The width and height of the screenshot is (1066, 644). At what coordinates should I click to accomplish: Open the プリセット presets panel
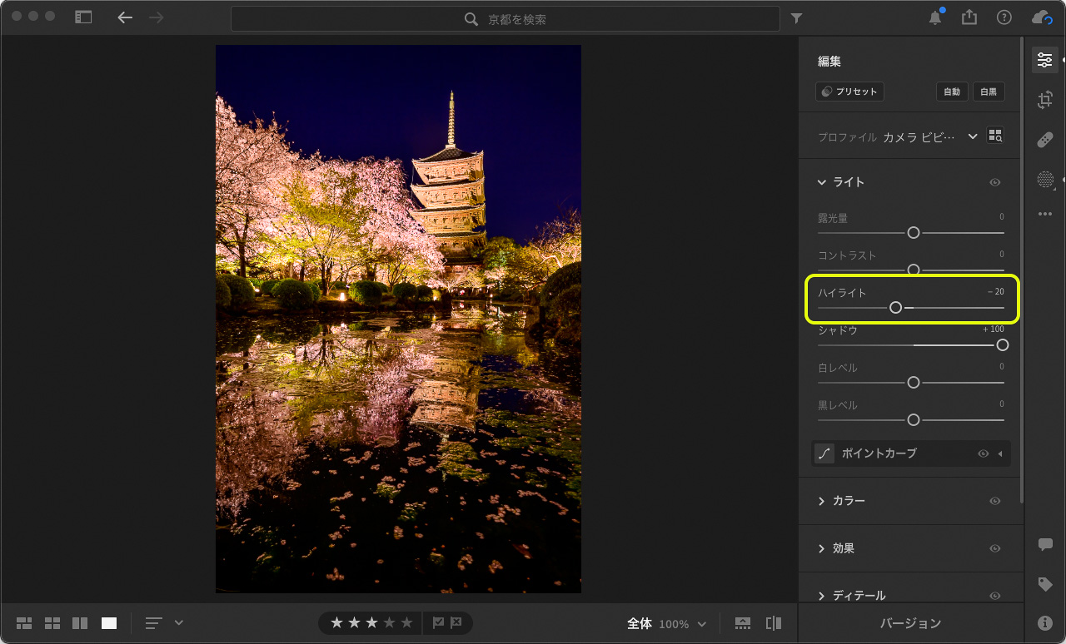(x=849, y=92)
